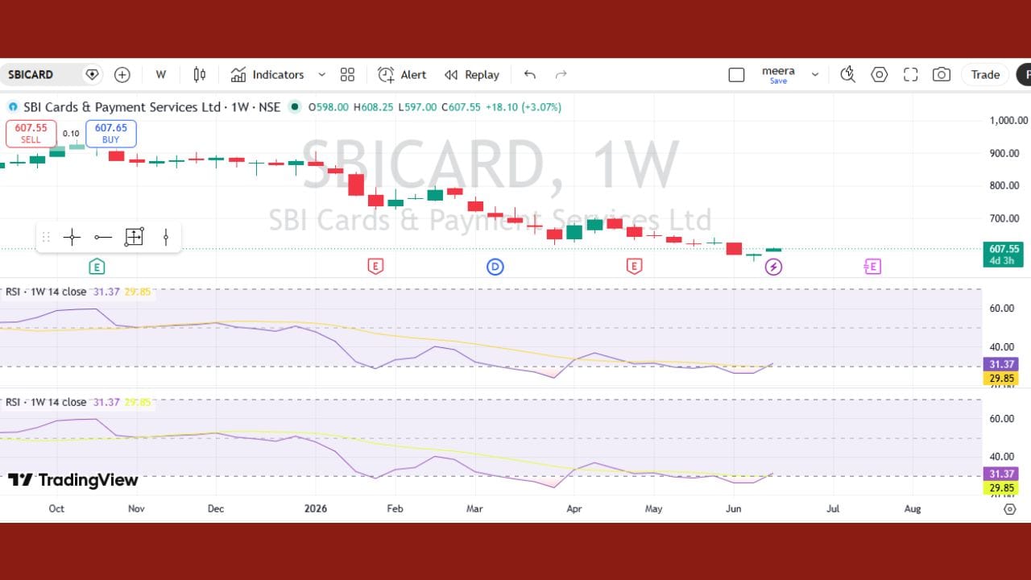This screenshot has width=1031, height=580.
Task: Start bar Replay mode
Action: [472, 75]
